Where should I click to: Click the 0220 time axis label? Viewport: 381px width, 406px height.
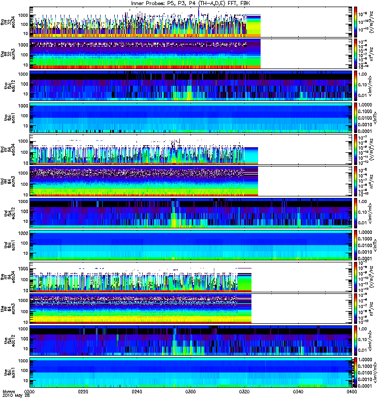83,391
